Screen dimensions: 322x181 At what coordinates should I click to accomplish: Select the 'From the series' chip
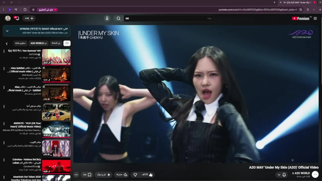tap(56, 43)
